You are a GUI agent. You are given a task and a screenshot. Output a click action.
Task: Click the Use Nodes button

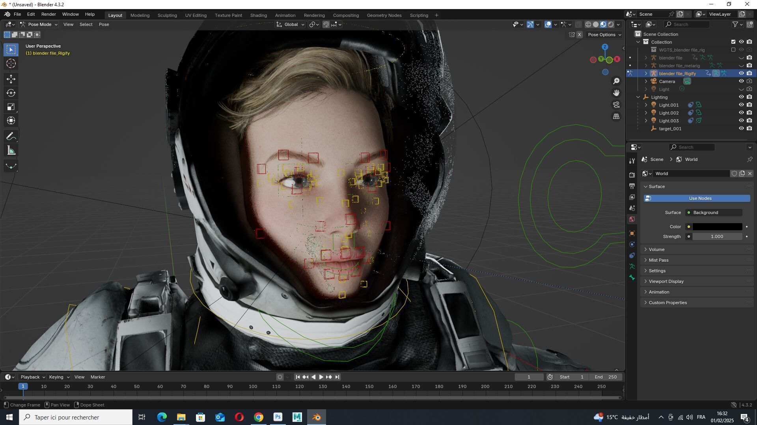697,198
